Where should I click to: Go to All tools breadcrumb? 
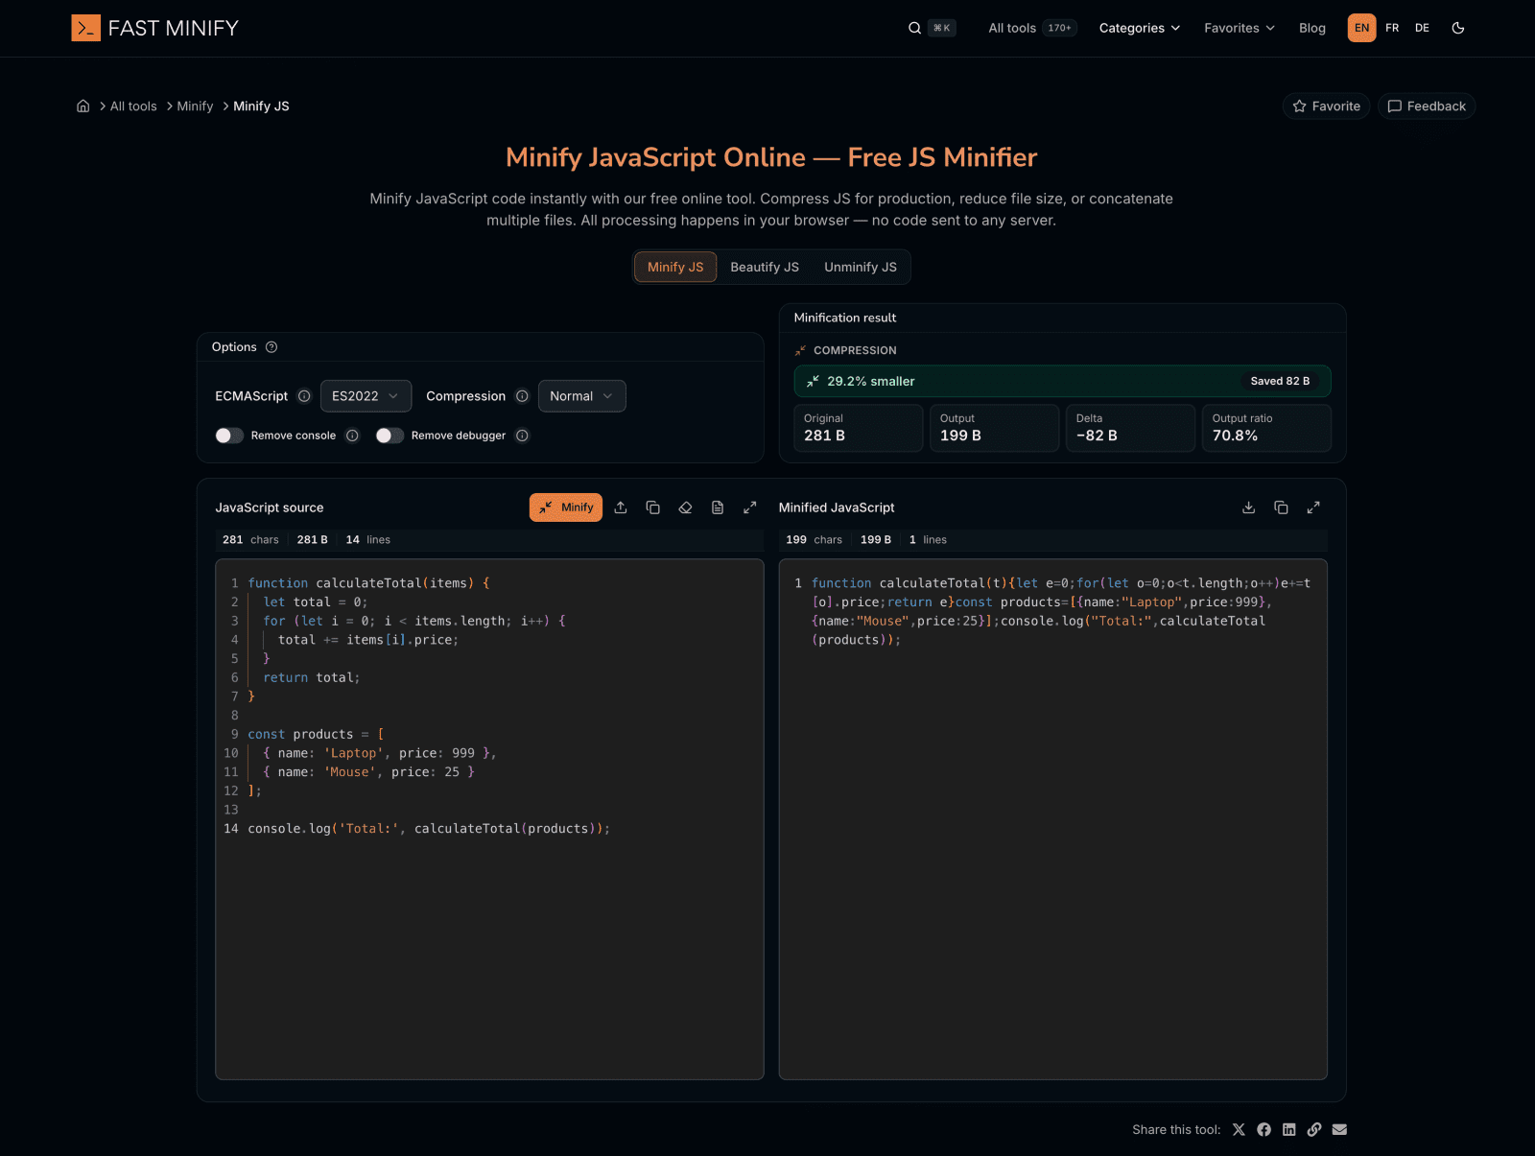[x=133, y=106]
